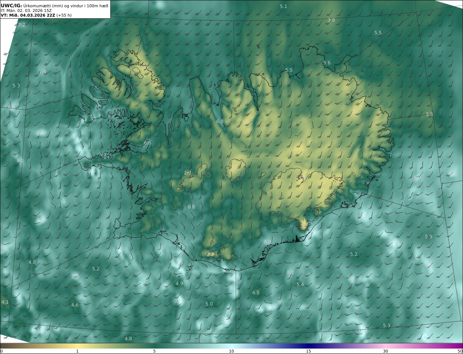Click the 3.6 value on the map
This screenshot has height=354, width=463.
[x=331, y=20]
